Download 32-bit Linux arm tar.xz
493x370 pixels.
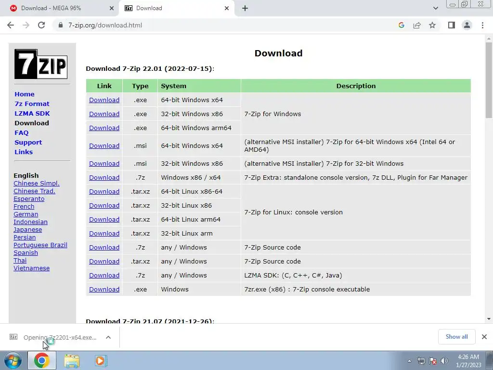pyautogui.click(x=104, y=234)
